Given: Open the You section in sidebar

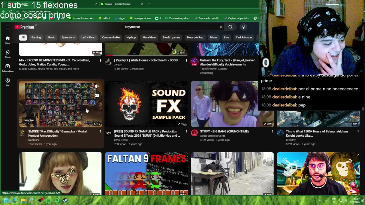Looking at the screenshot, I should [x=8, y=82].
